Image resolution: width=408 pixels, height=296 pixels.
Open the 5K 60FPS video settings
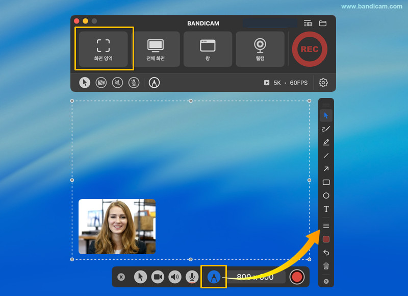[287, 82]
